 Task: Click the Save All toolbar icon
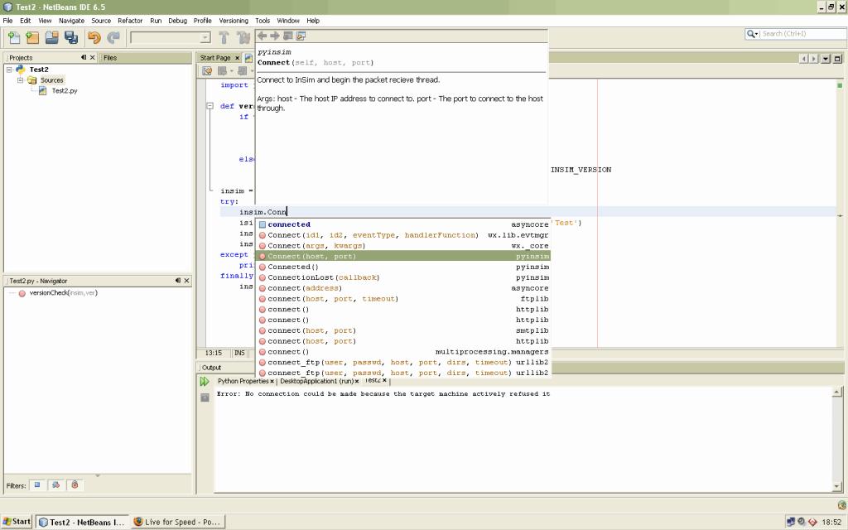pyautogui.click(x=71, y=37)
